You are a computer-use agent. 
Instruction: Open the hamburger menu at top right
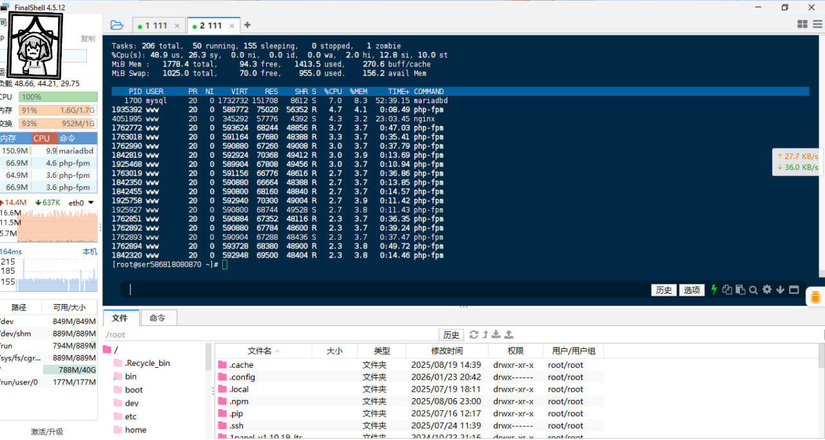click(817, 24)
